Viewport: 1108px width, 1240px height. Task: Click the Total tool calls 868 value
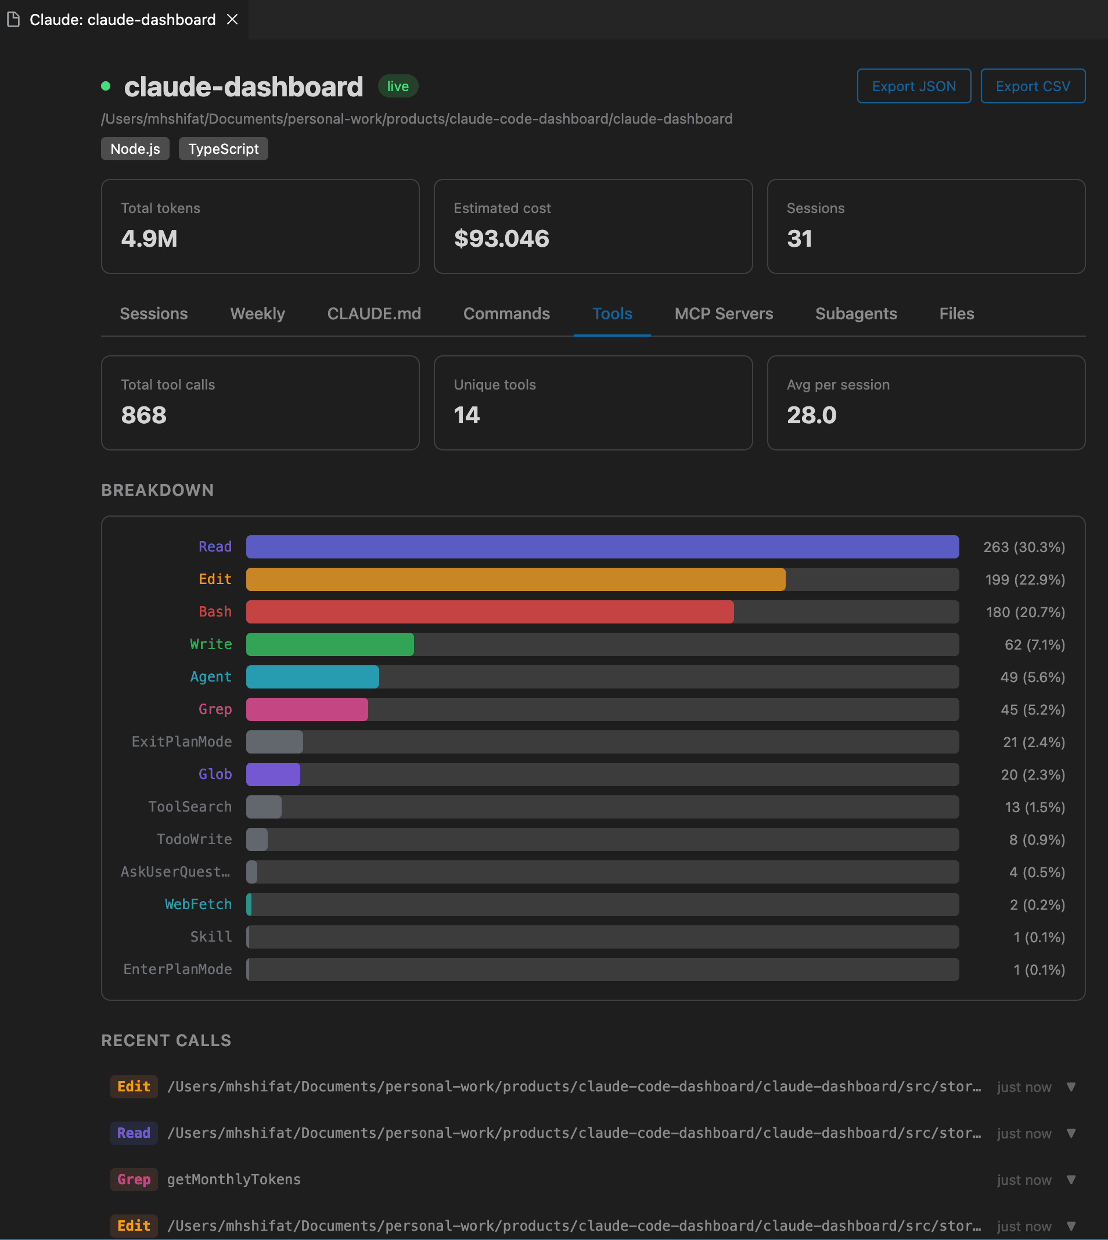(143, 416)
